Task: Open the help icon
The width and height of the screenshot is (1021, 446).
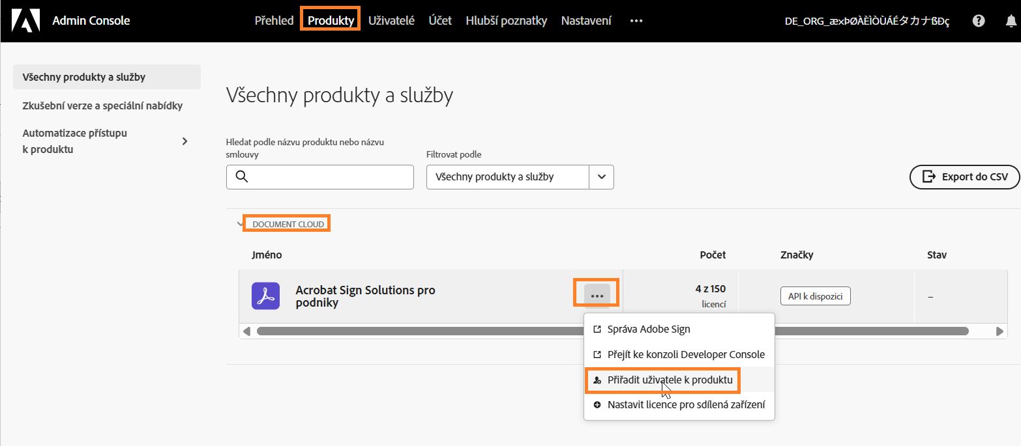Action: coord(978,20)
